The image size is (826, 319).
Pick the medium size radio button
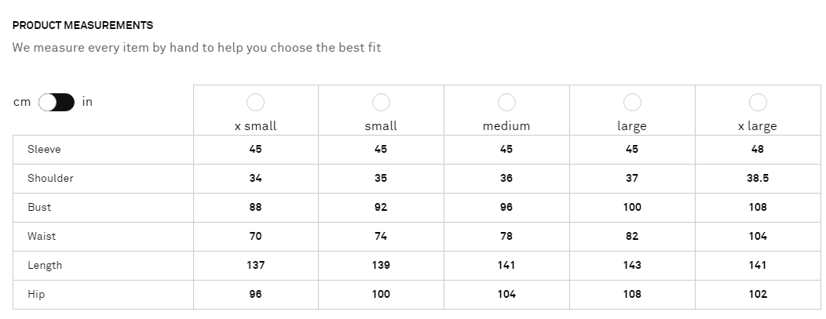point(506,103)
